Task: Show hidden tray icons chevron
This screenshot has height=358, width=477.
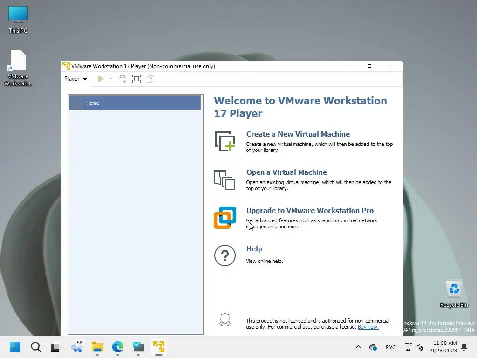Action: pos(358,347)
